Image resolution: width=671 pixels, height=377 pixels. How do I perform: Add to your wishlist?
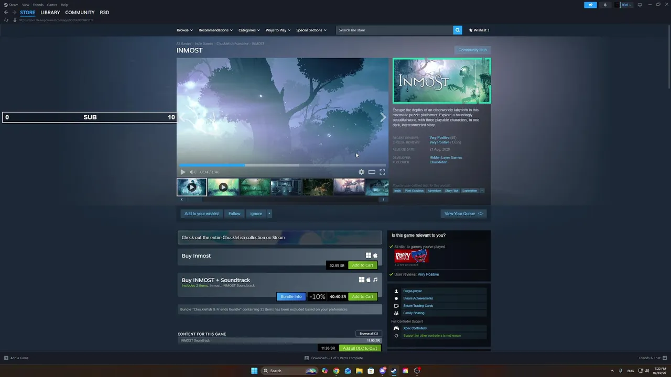[201, 214]
